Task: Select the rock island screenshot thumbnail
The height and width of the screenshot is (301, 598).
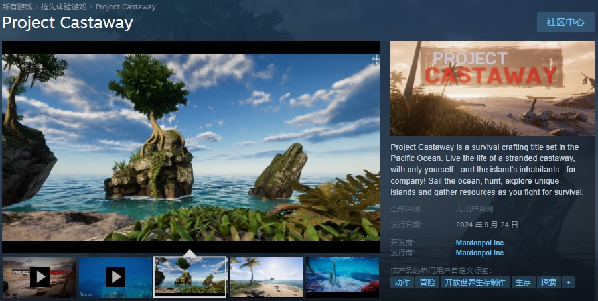Action: pyautogui.click(x=190, y=277)
